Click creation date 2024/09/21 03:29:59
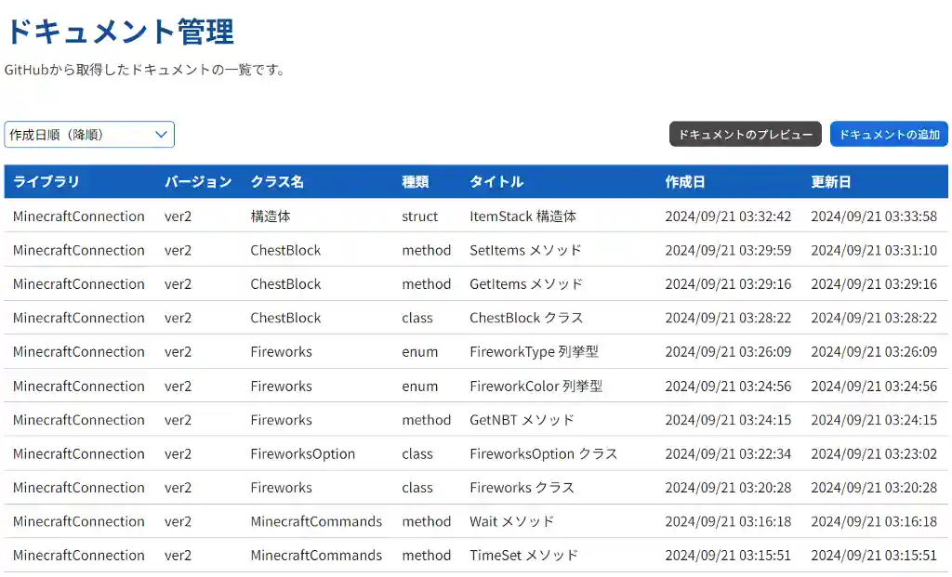 pyautogui.click(x=728, y=250)
